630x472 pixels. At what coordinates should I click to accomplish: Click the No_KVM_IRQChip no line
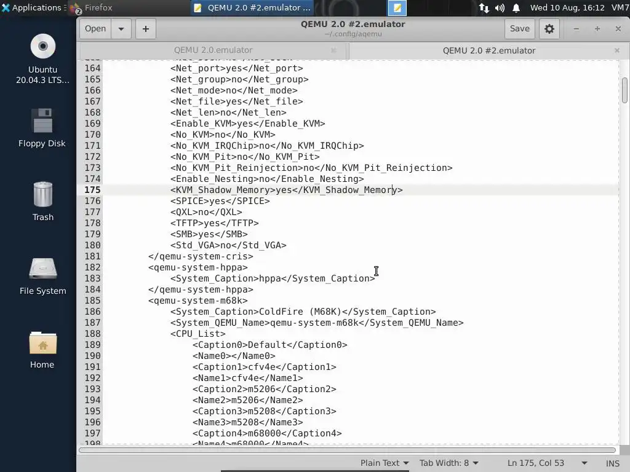point(267,146)
